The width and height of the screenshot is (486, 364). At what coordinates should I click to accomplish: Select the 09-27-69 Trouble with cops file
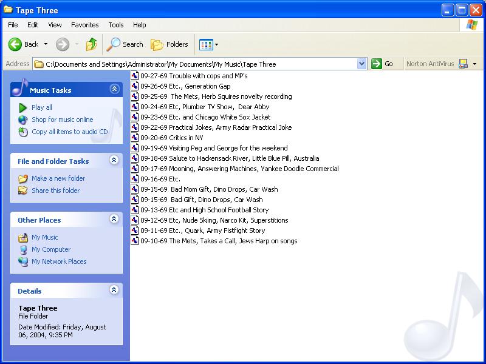point(193,76)
